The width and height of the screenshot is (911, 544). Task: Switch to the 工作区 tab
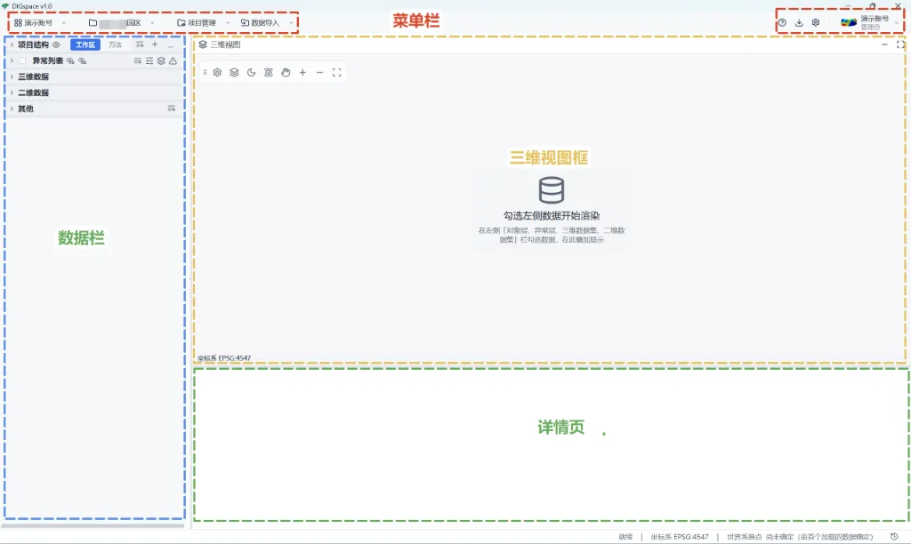(85, 44)
